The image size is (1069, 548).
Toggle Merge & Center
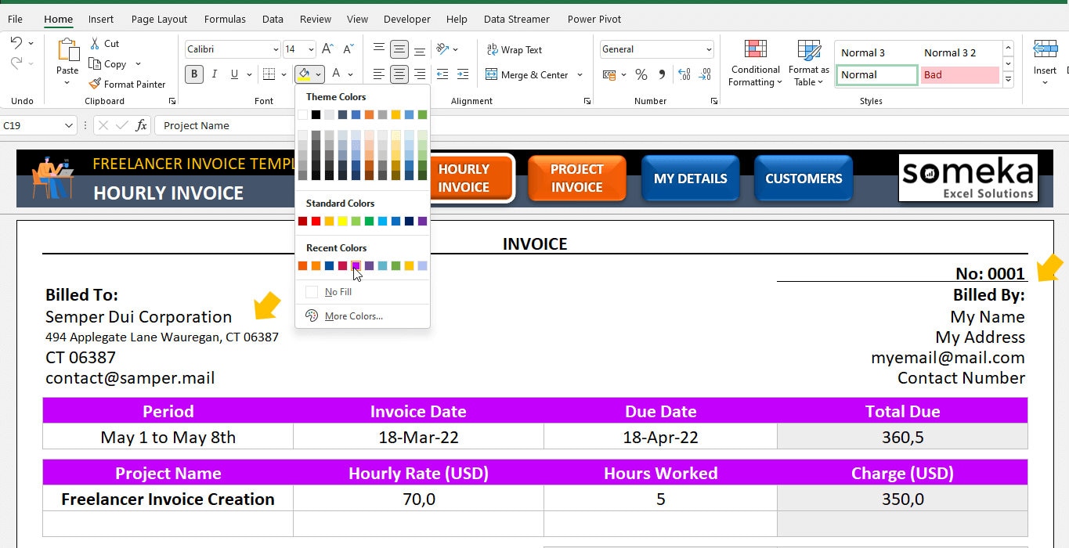pos(527,74)
